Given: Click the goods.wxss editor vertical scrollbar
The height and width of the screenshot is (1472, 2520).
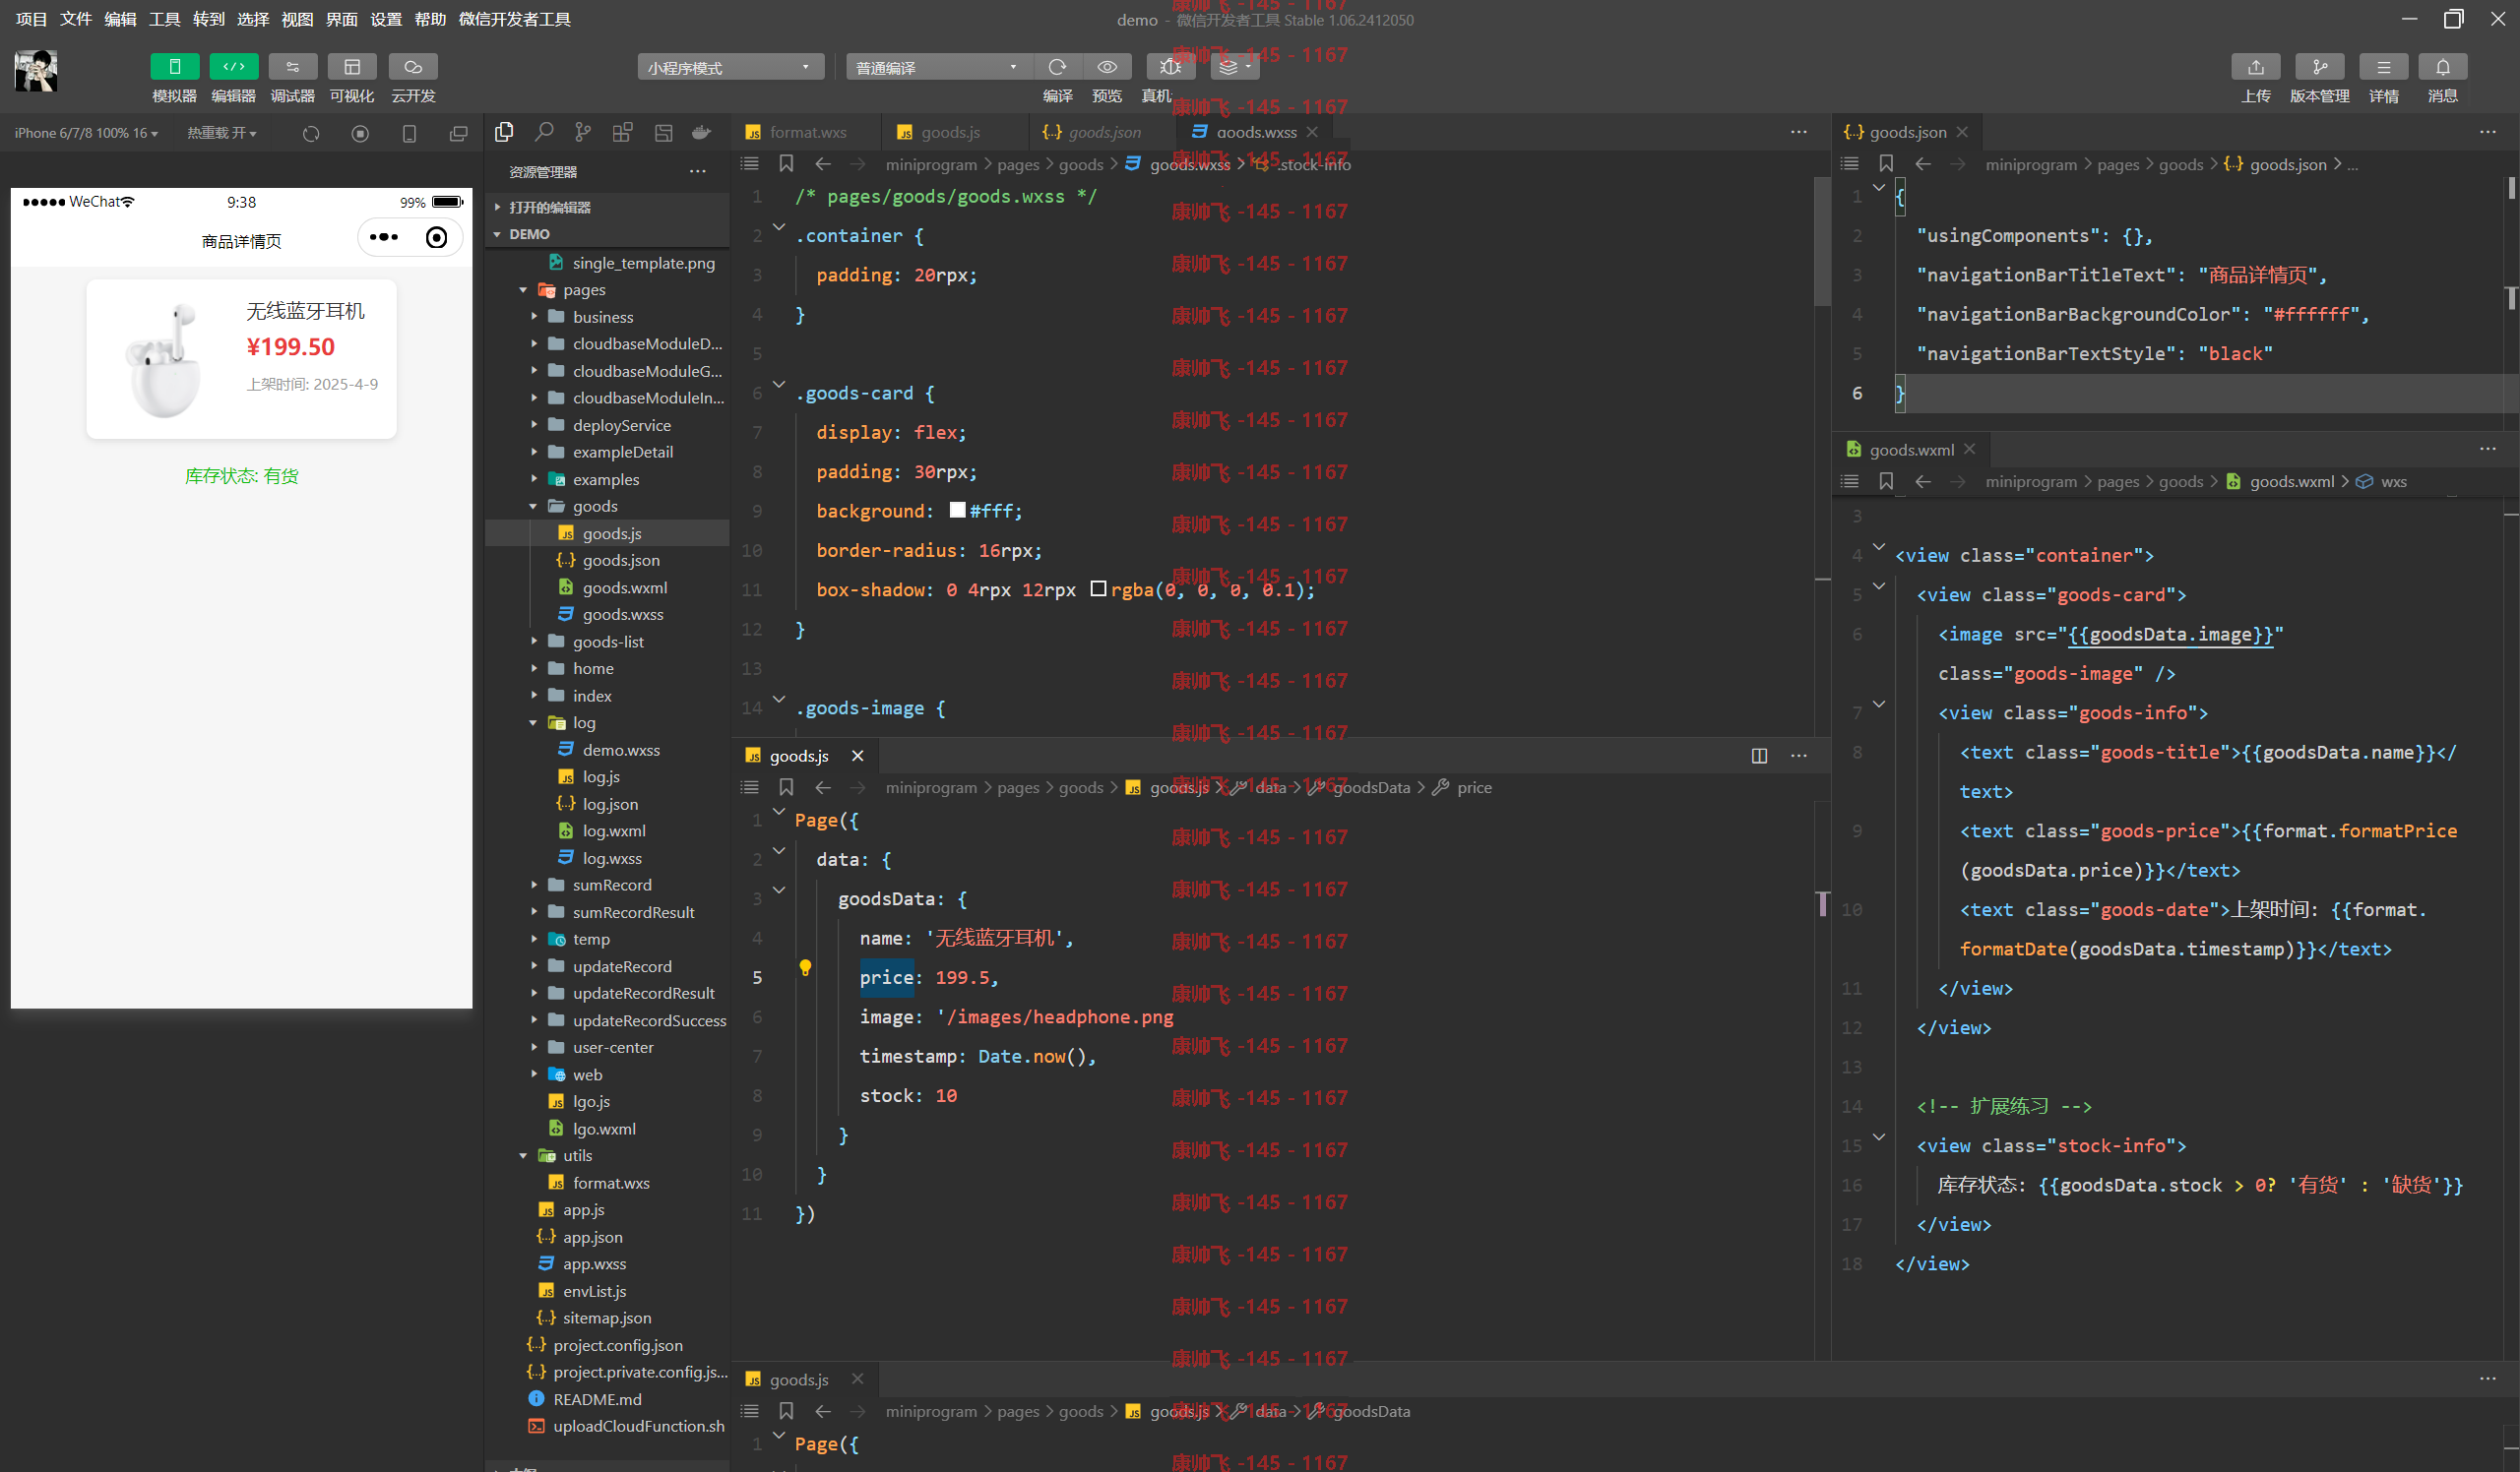Looking at the screenshot, I should click(1822, 242).
